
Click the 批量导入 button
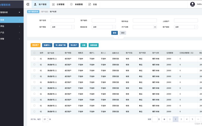47,45
